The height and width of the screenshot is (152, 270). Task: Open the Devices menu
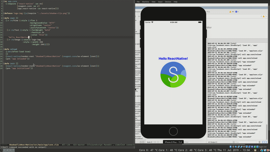[x=168, y=2]
